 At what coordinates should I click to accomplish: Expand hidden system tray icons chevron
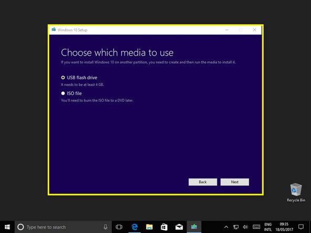(226, 227)
